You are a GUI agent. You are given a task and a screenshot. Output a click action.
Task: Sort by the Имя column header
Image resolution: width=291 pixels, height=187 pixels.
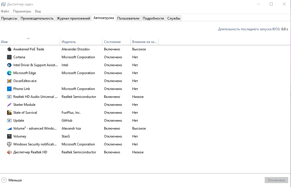pos(30,41)
